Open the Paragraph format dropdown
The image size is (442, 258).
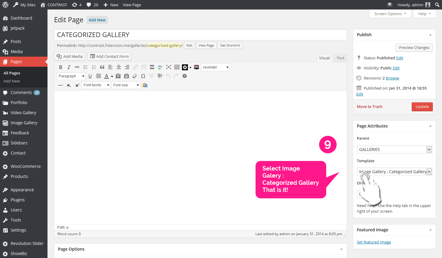[x=71, y=76]
